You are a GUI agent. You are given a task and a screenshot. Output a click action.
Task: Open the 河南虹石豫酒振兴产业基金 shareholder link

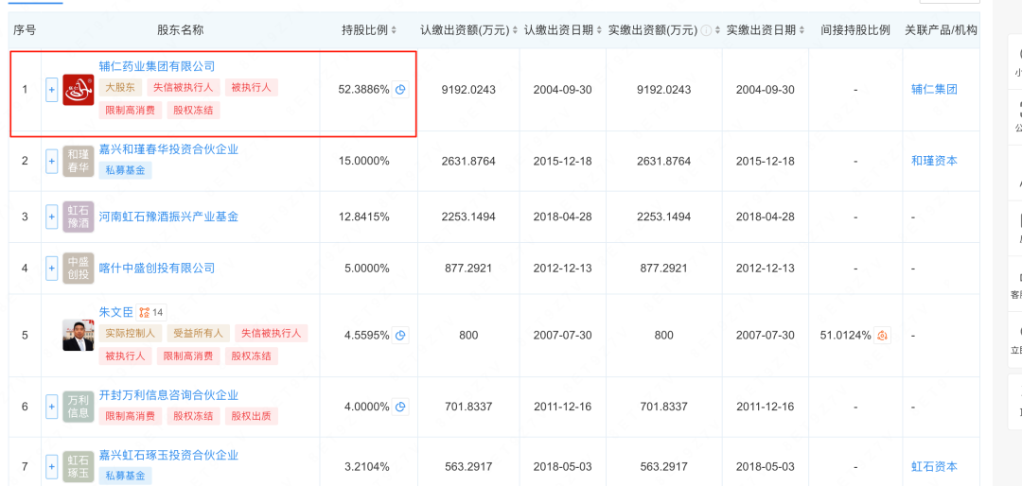point(168,217)
